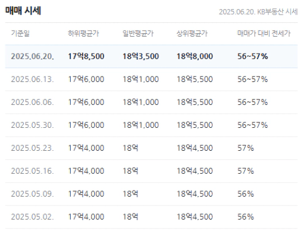Click the 매매가 대비 전세가 column header
Screen dimensions: 304x231
264,33
